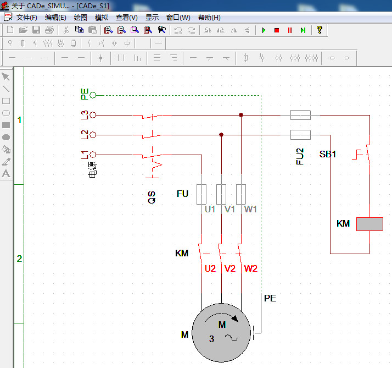Click the upper FU2 fuse on L3 line
Screen dimensions: 392x368
tap(300, 115)
